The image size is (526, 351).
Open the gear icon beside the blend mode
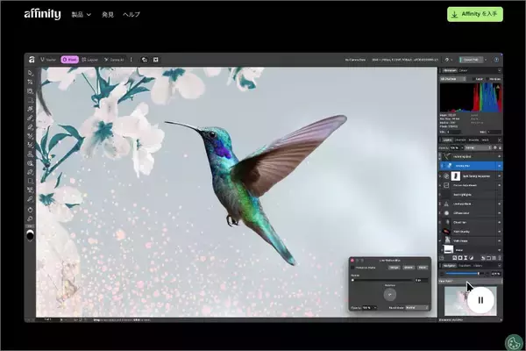(x=495, y=147)
